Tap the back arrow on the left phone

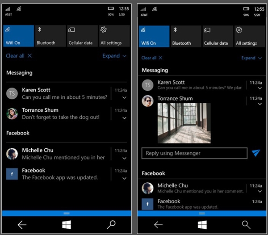[x=22, y=225]
